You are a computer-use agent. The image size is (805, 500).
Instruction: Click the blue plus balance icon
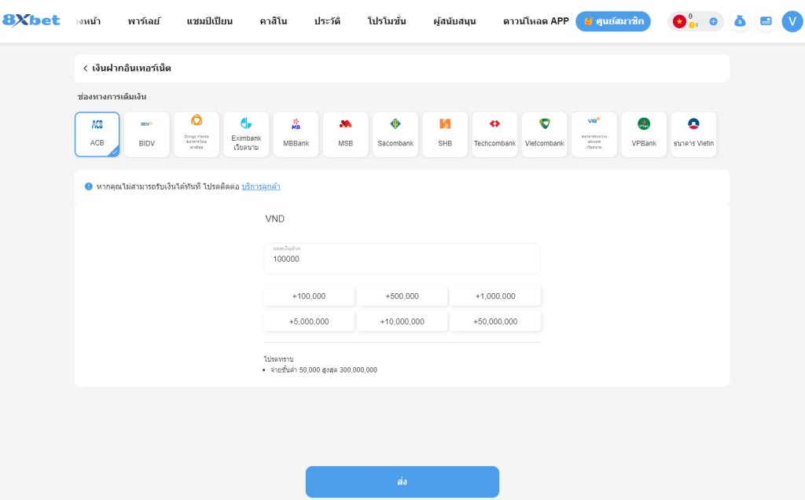tap(713, 21)
